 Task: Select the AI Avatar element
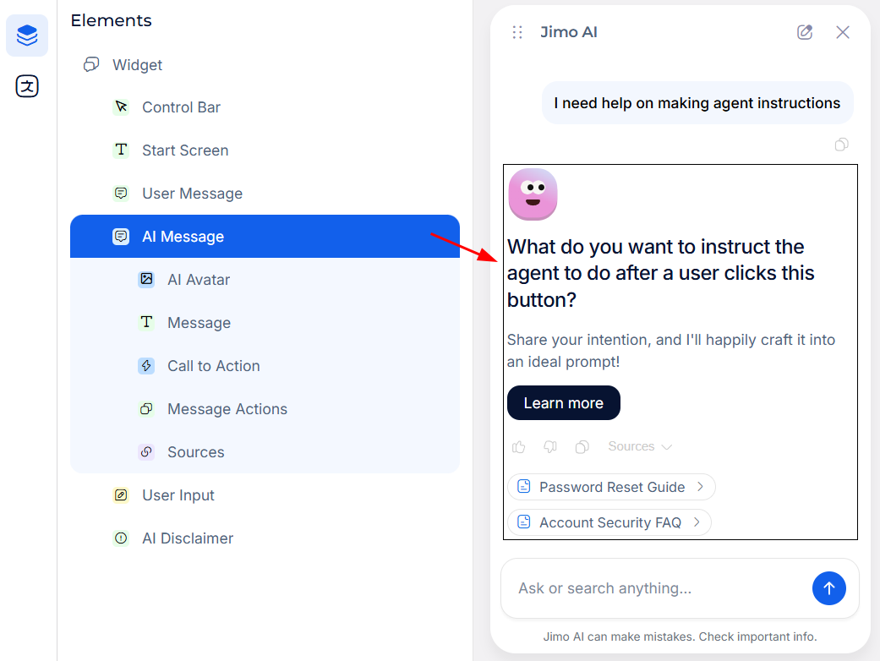pyautogui.click(x=198, y=280)
